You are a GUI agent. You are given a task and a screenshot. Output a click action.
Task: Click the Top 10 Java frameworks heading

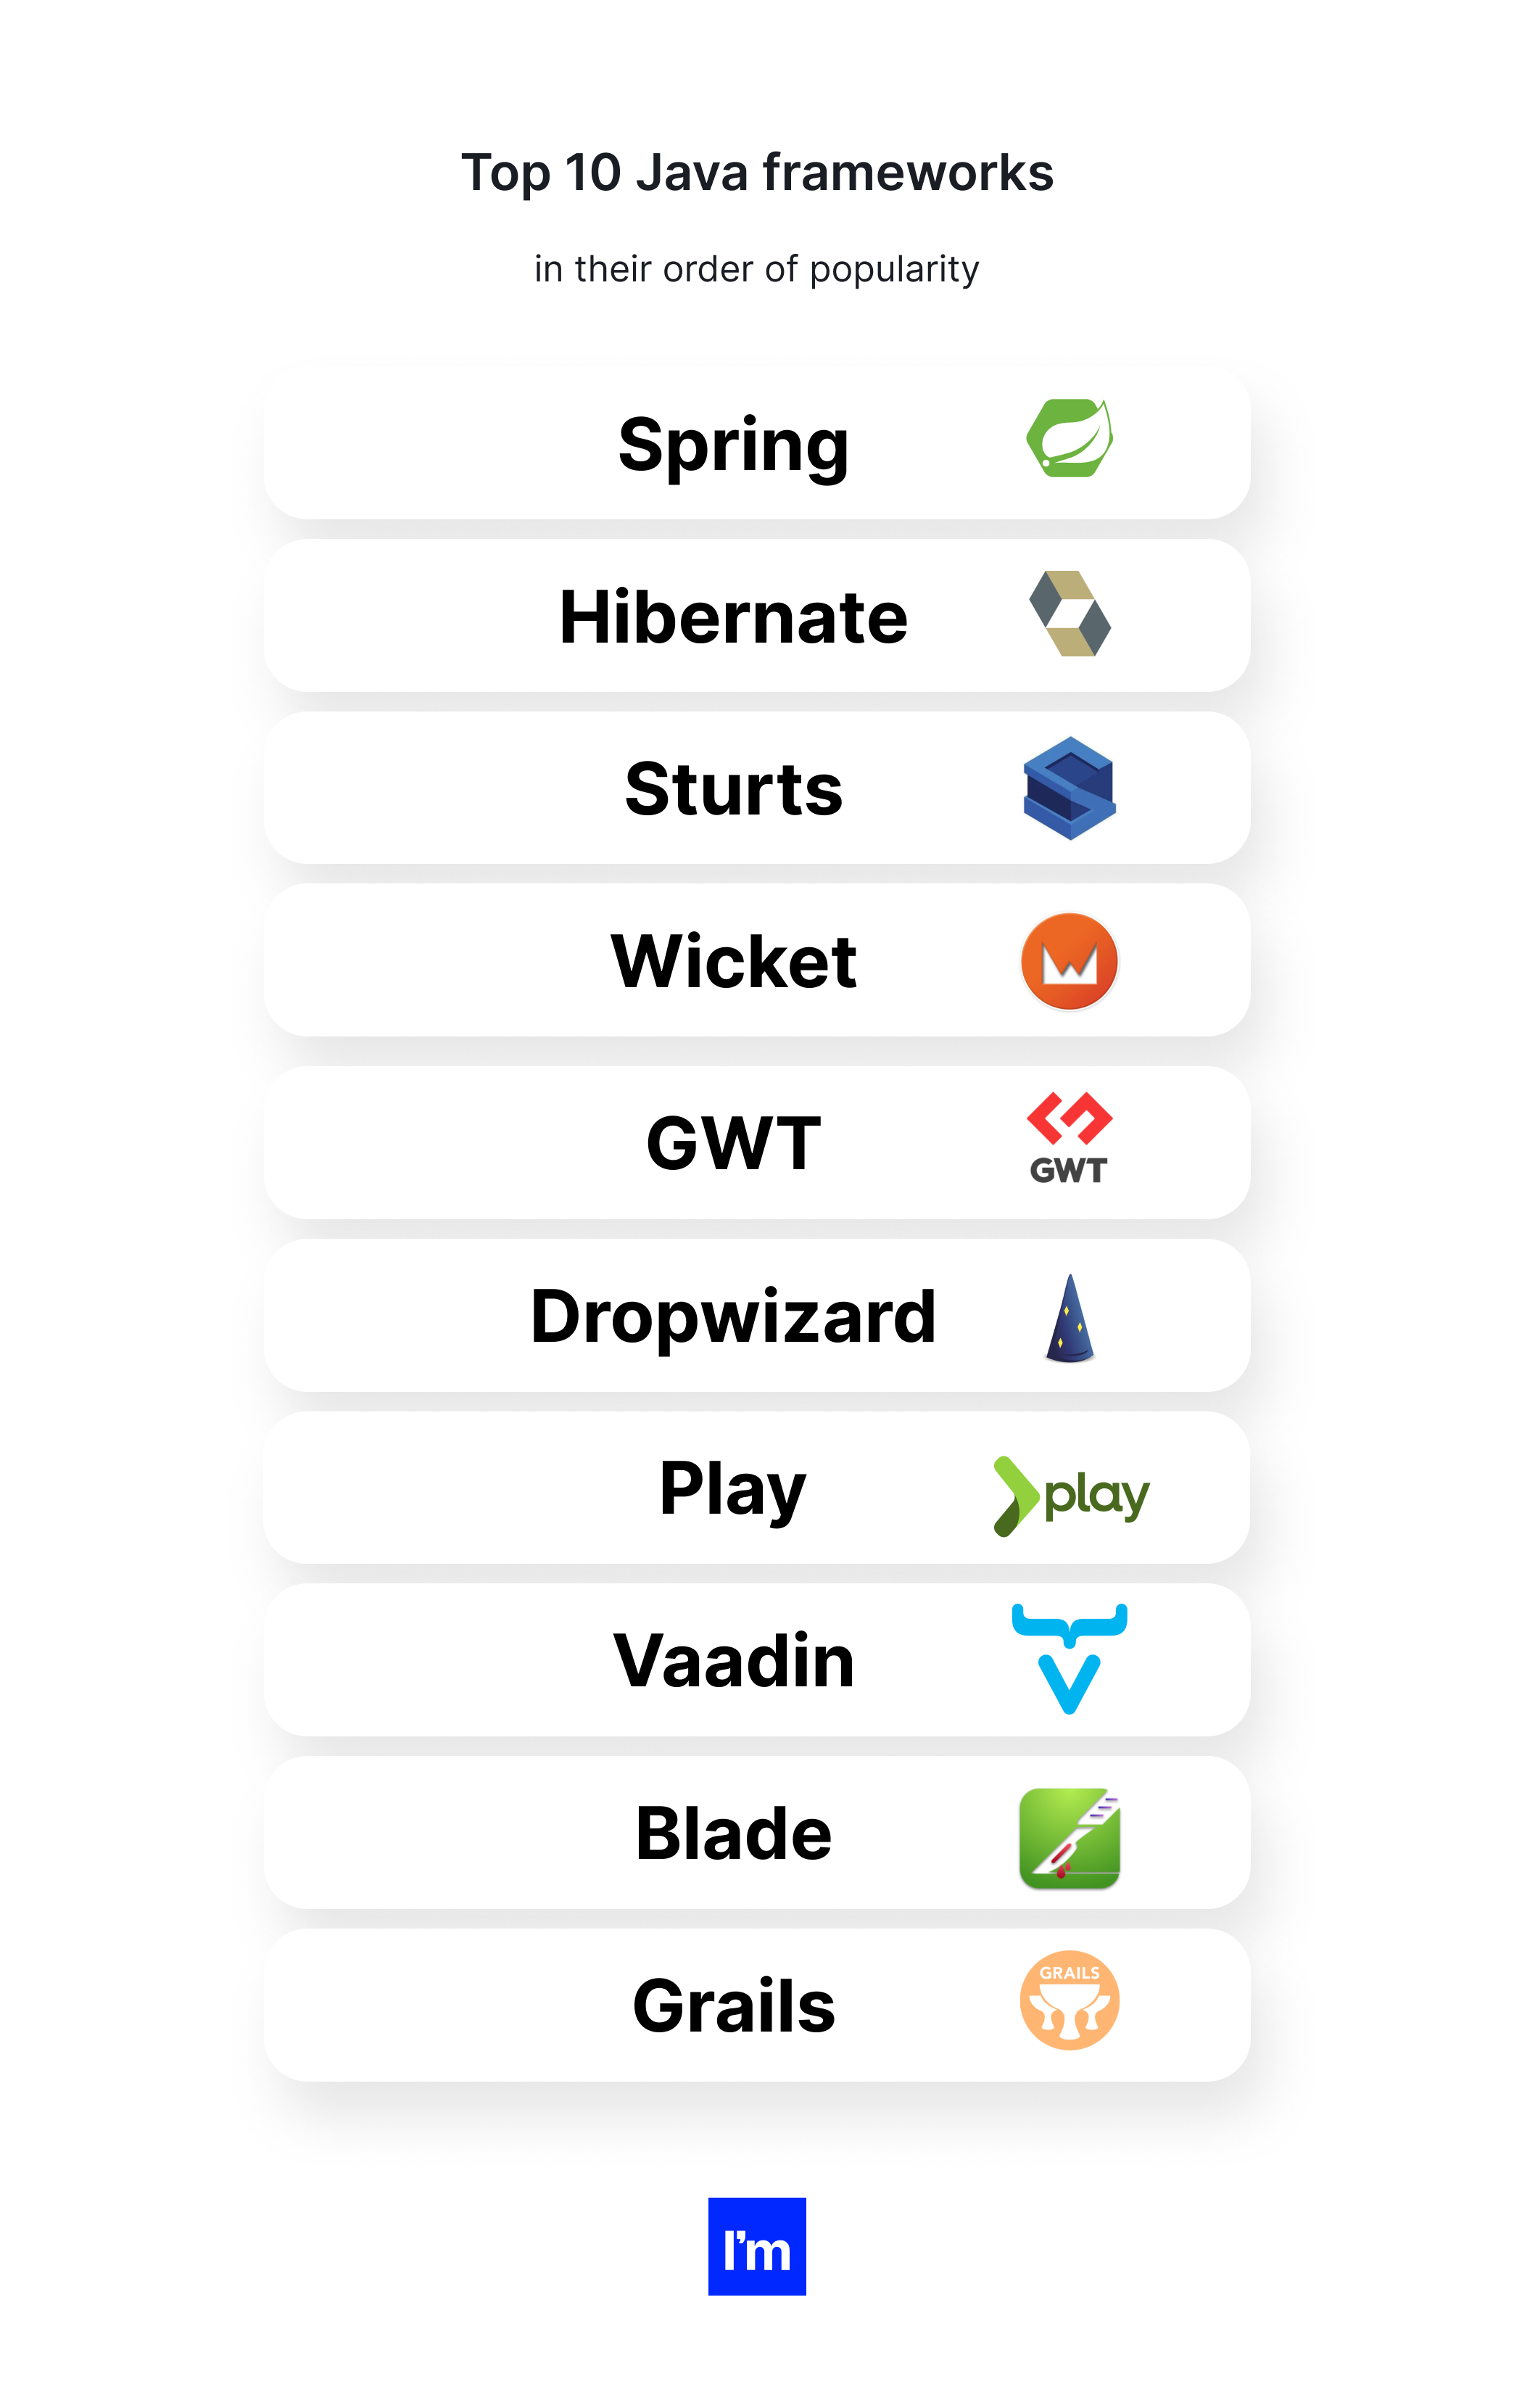coord(756,172)
